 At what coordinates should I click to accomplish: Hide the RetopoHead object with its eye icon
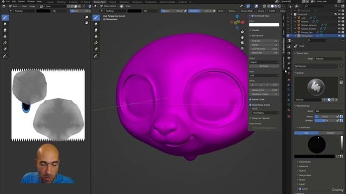point(339,36)
